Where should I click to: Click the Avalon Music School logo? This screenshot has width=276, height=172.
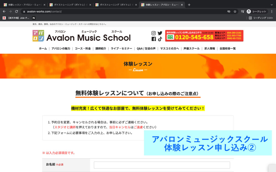(x=81, y=36)
